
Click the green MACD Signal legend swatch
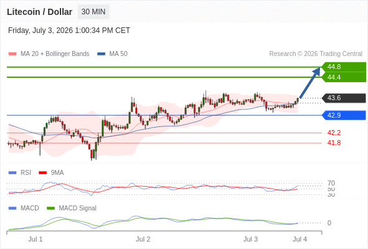tap(51, 209)
